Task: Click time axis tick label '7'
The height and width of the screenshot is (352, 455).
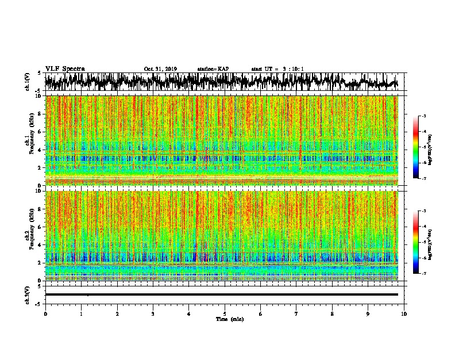Action: (296, 314)
